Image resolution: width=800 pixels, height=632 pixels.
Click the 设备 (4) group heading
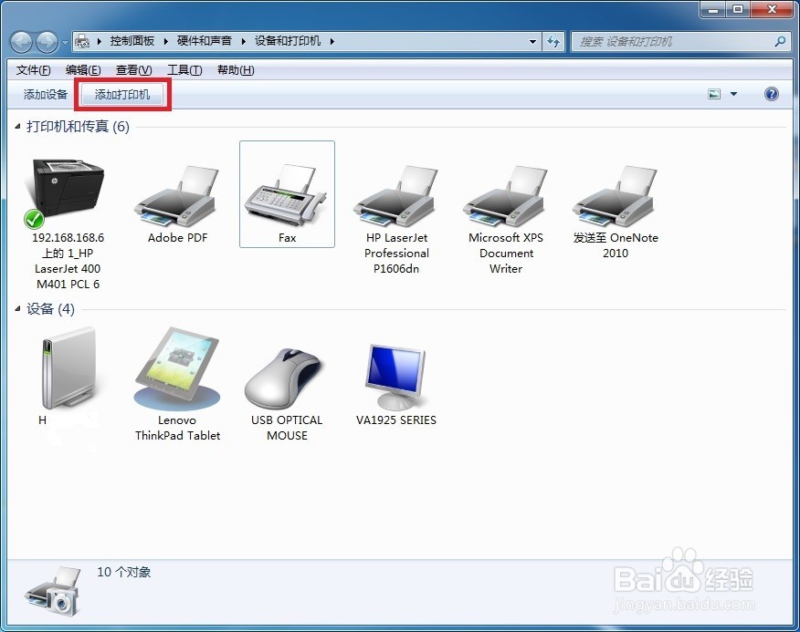[50, 308]
